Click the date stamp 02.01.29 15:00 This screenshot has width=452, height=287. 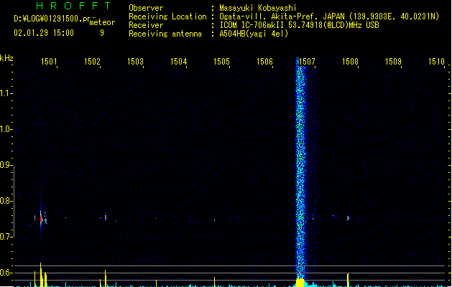click(44, 33)
